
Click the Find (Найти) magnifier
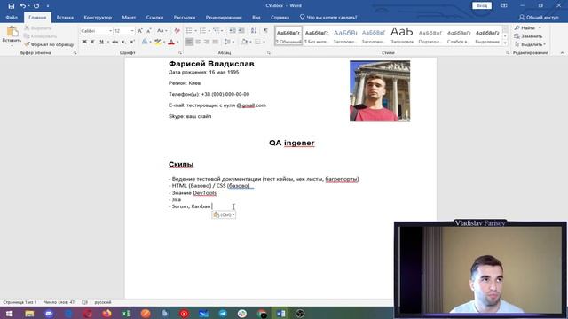point(517,27)
